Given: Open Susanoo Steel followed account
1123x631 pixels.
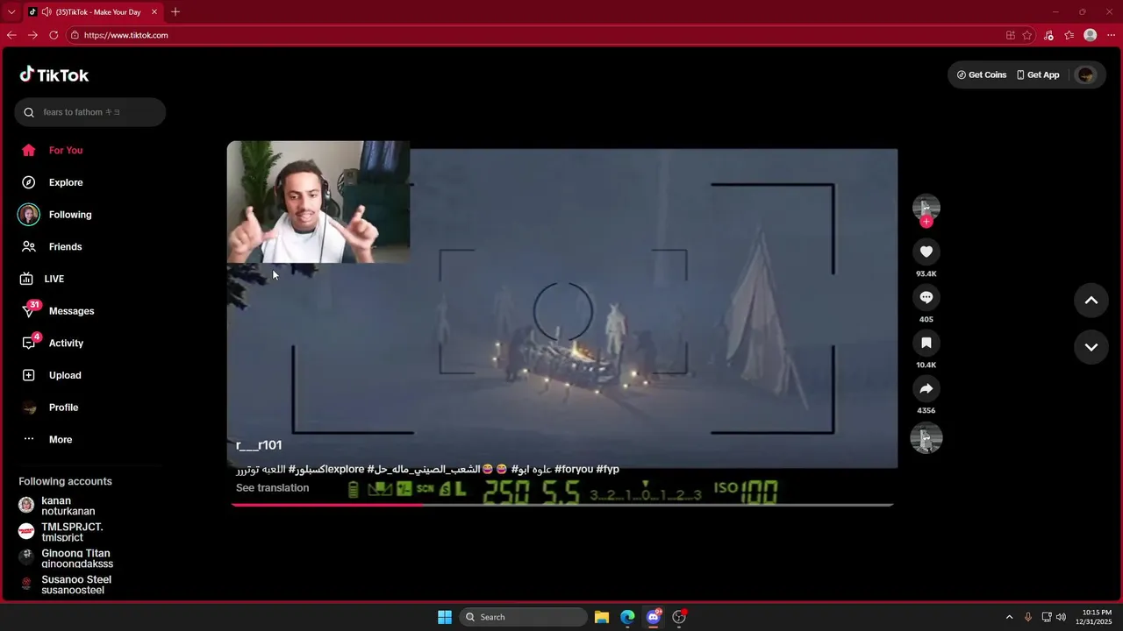Looking at the screenshot, I should (x=65, y=585).
